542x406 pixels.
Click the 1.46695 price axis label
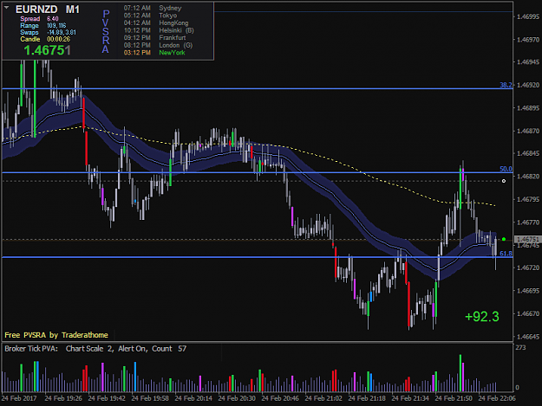[x=528, y=291]
